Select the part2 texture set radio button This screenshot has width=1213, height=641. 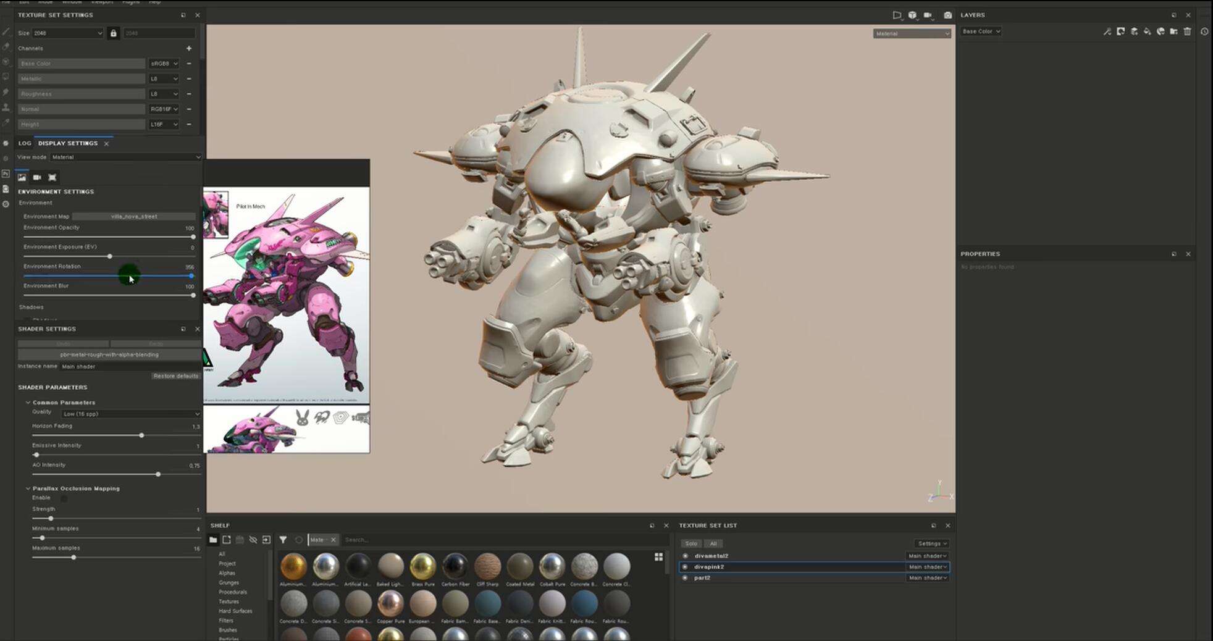[x=685, y=578]
